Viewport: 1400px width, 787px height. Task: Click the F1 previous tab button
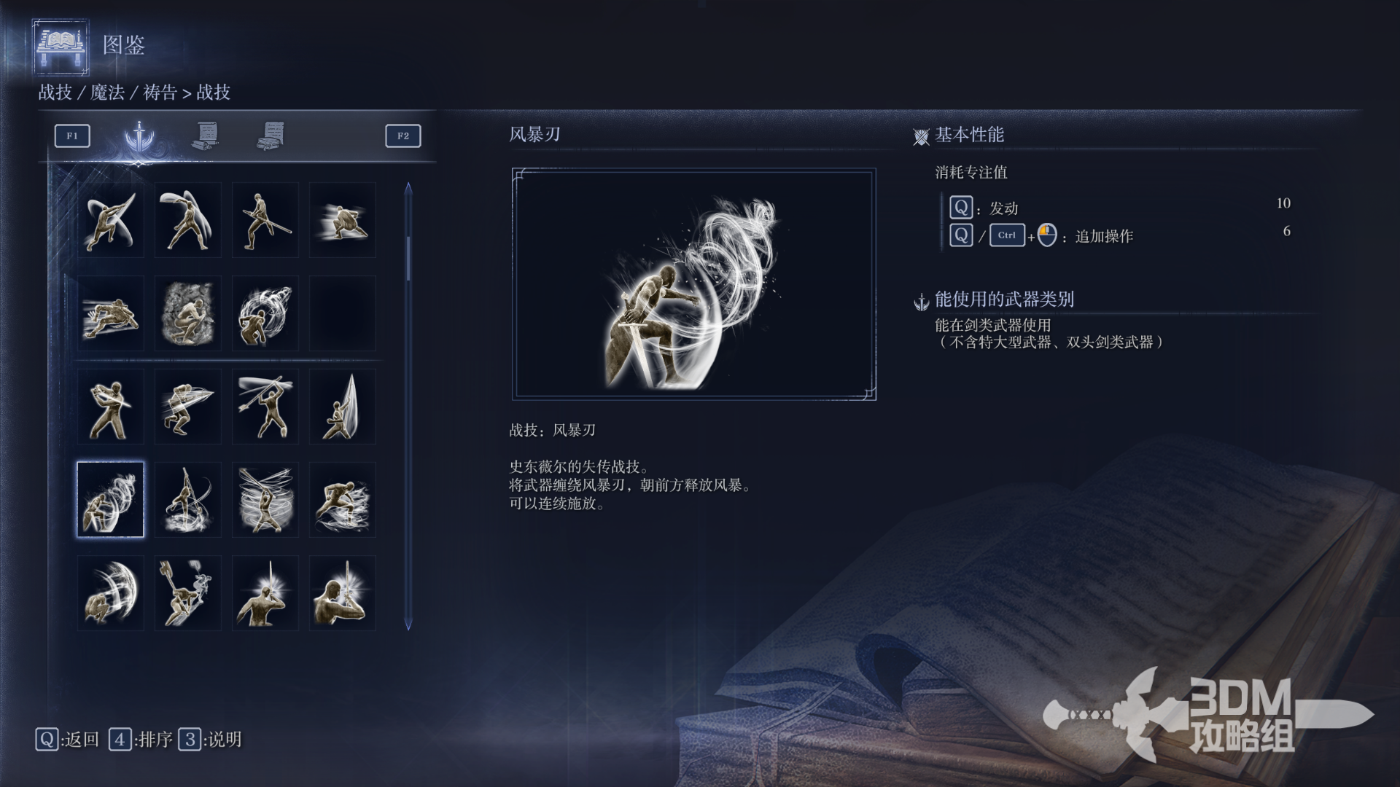point(72,136)
